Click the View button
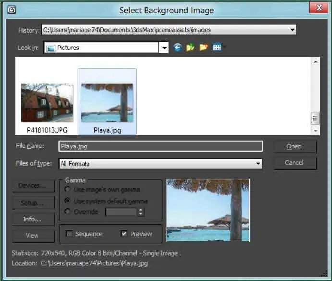Screen dimensions: 332x281 [33, 236]
